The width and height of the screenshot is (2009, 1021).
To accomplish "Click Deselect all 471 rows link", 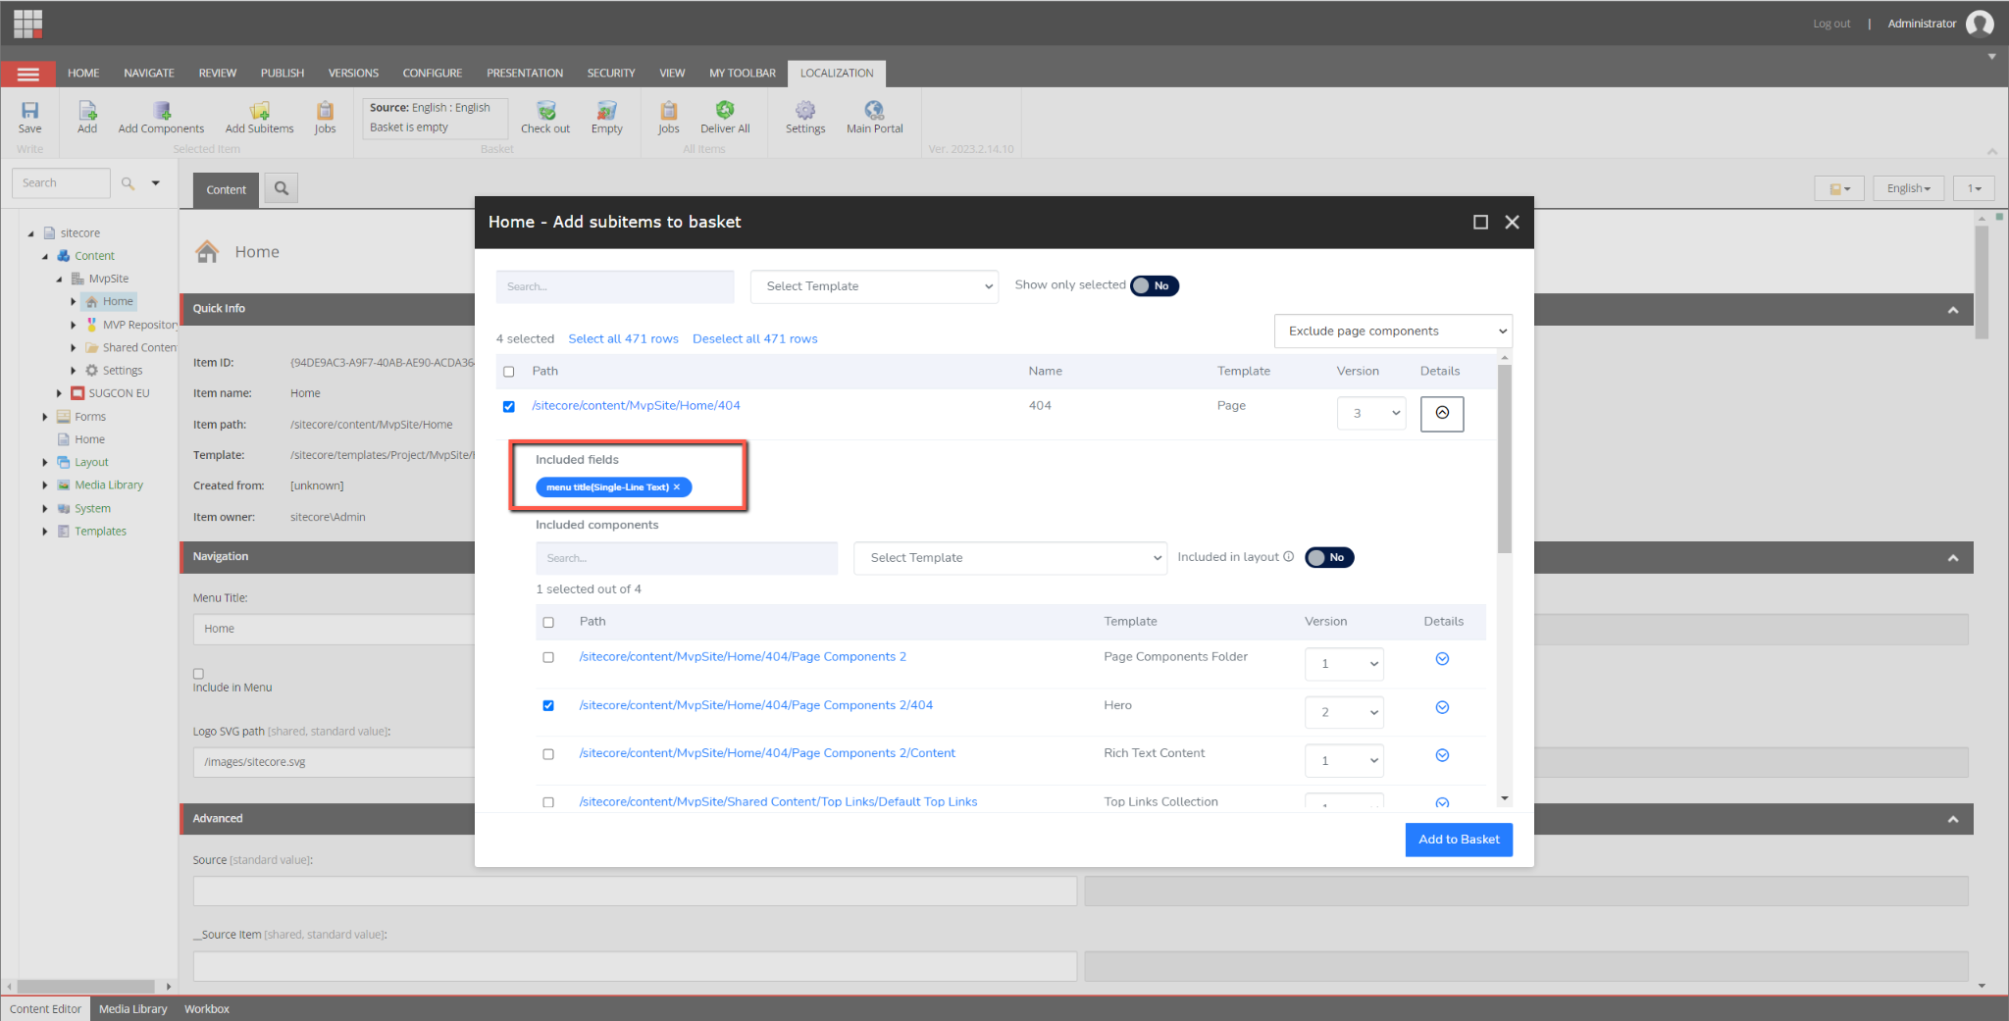I will (755, 339).
